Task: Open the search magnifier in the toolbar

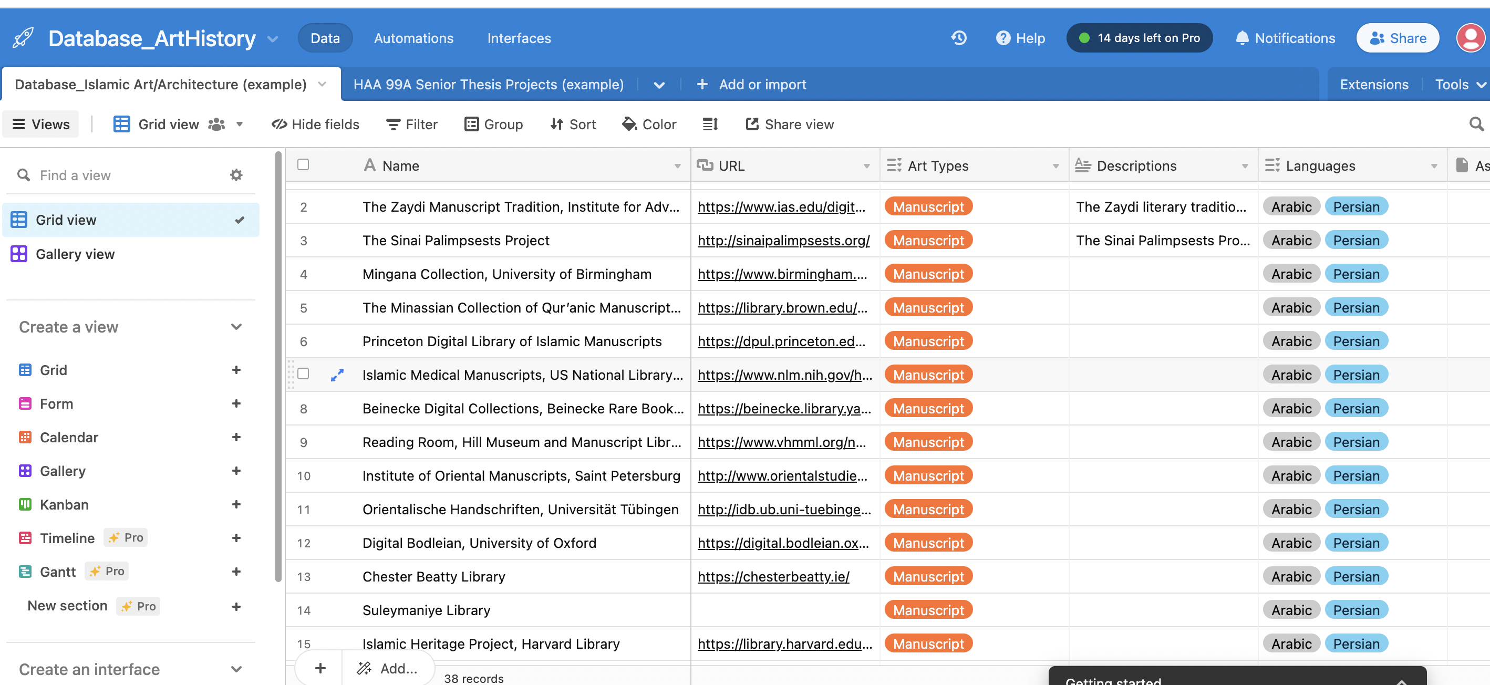Action: coord(1475,124)
